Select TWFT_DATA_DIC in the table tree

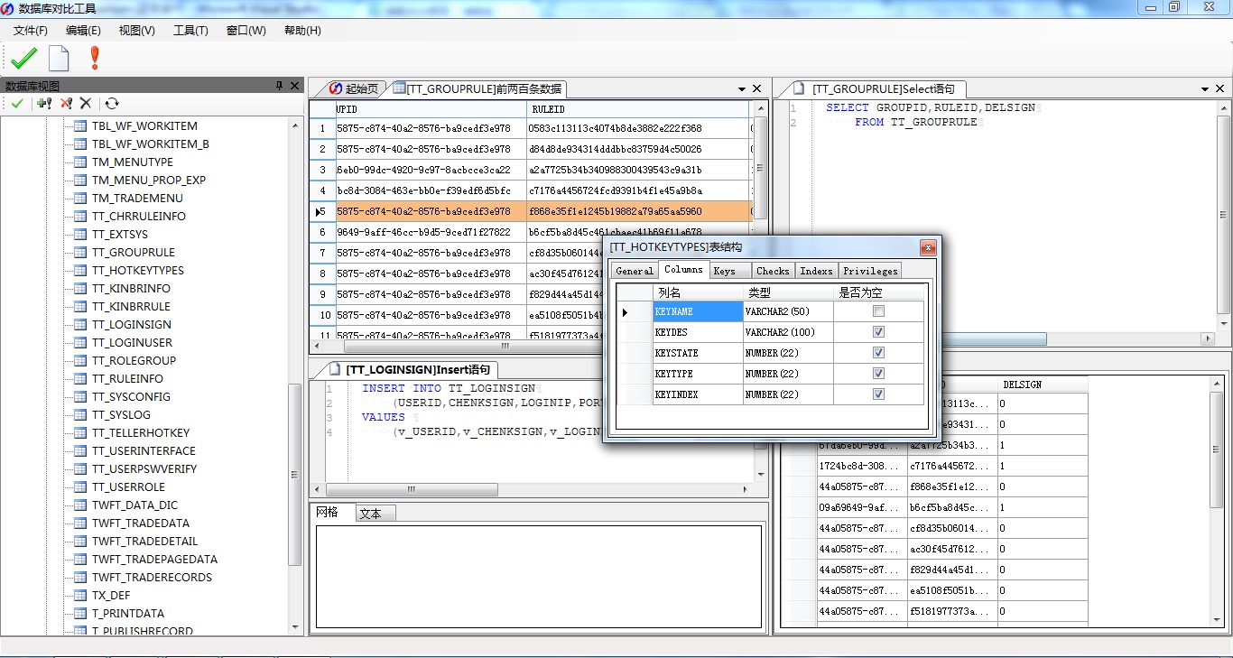(134, 505)
